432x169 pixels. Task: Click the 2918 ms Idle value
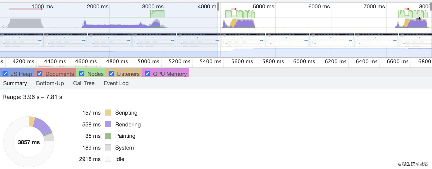(x=90, y=159)
